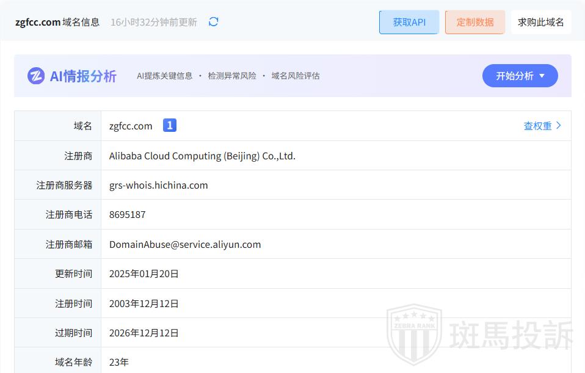This screenshot has height=373, width=585.
Task: Click the AI情报分析 Z logo icon
Action: (x=36, y=76)
